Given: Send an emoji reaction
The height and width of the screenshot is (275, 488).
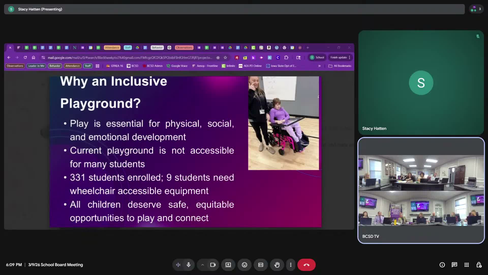Looking at the screenshot, I should pyautogui.click(x=244, y=265).
